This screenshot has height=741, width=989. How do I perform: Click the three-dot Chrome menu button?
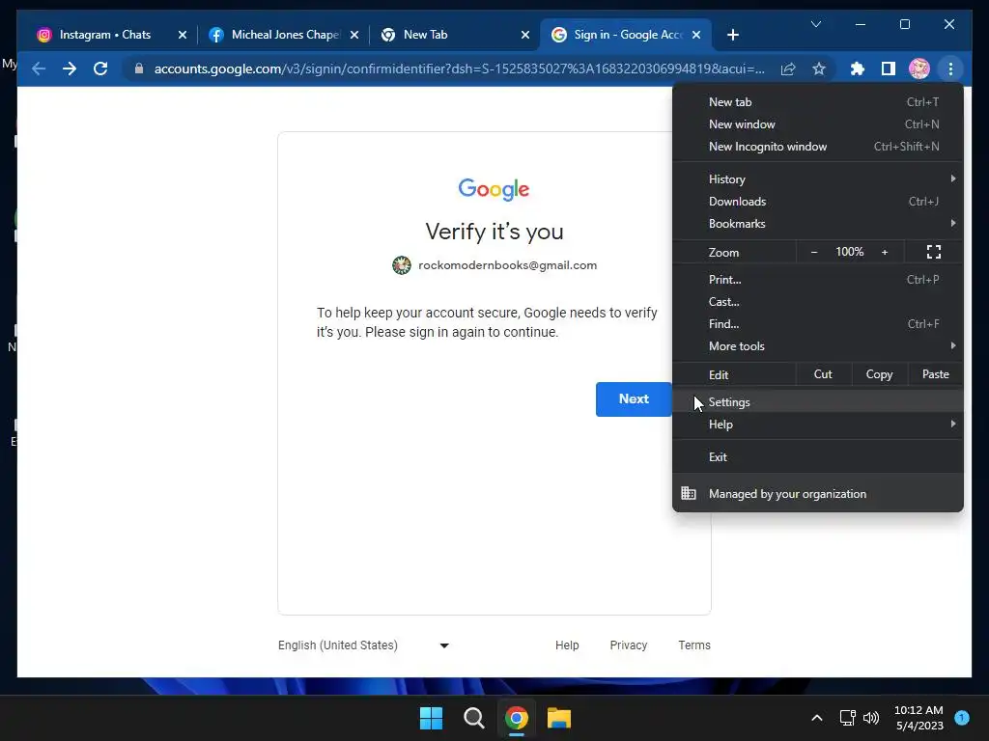point(950,69)
